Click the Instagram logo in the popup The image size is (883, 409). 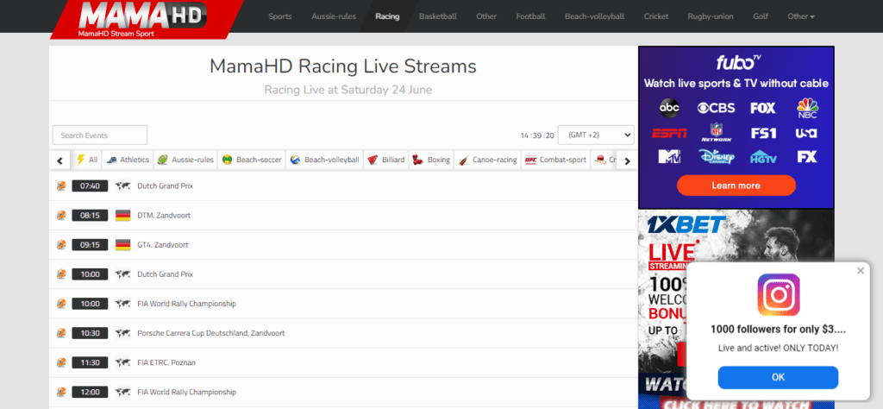[x=779, y=294]
